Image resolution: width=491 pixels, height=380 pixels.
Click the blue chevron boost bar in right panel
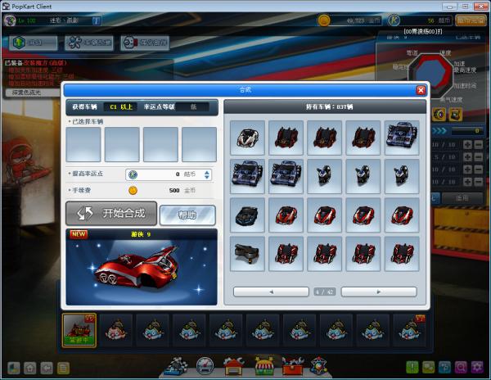coord(439,131)
